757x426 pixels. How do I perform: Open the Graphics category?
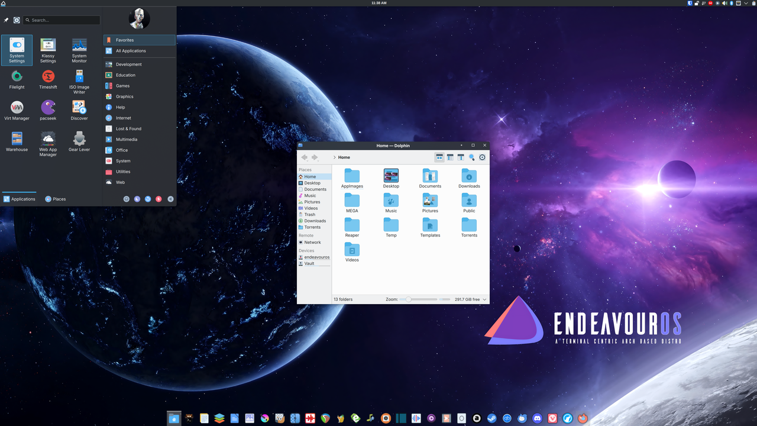pos(140,96)
